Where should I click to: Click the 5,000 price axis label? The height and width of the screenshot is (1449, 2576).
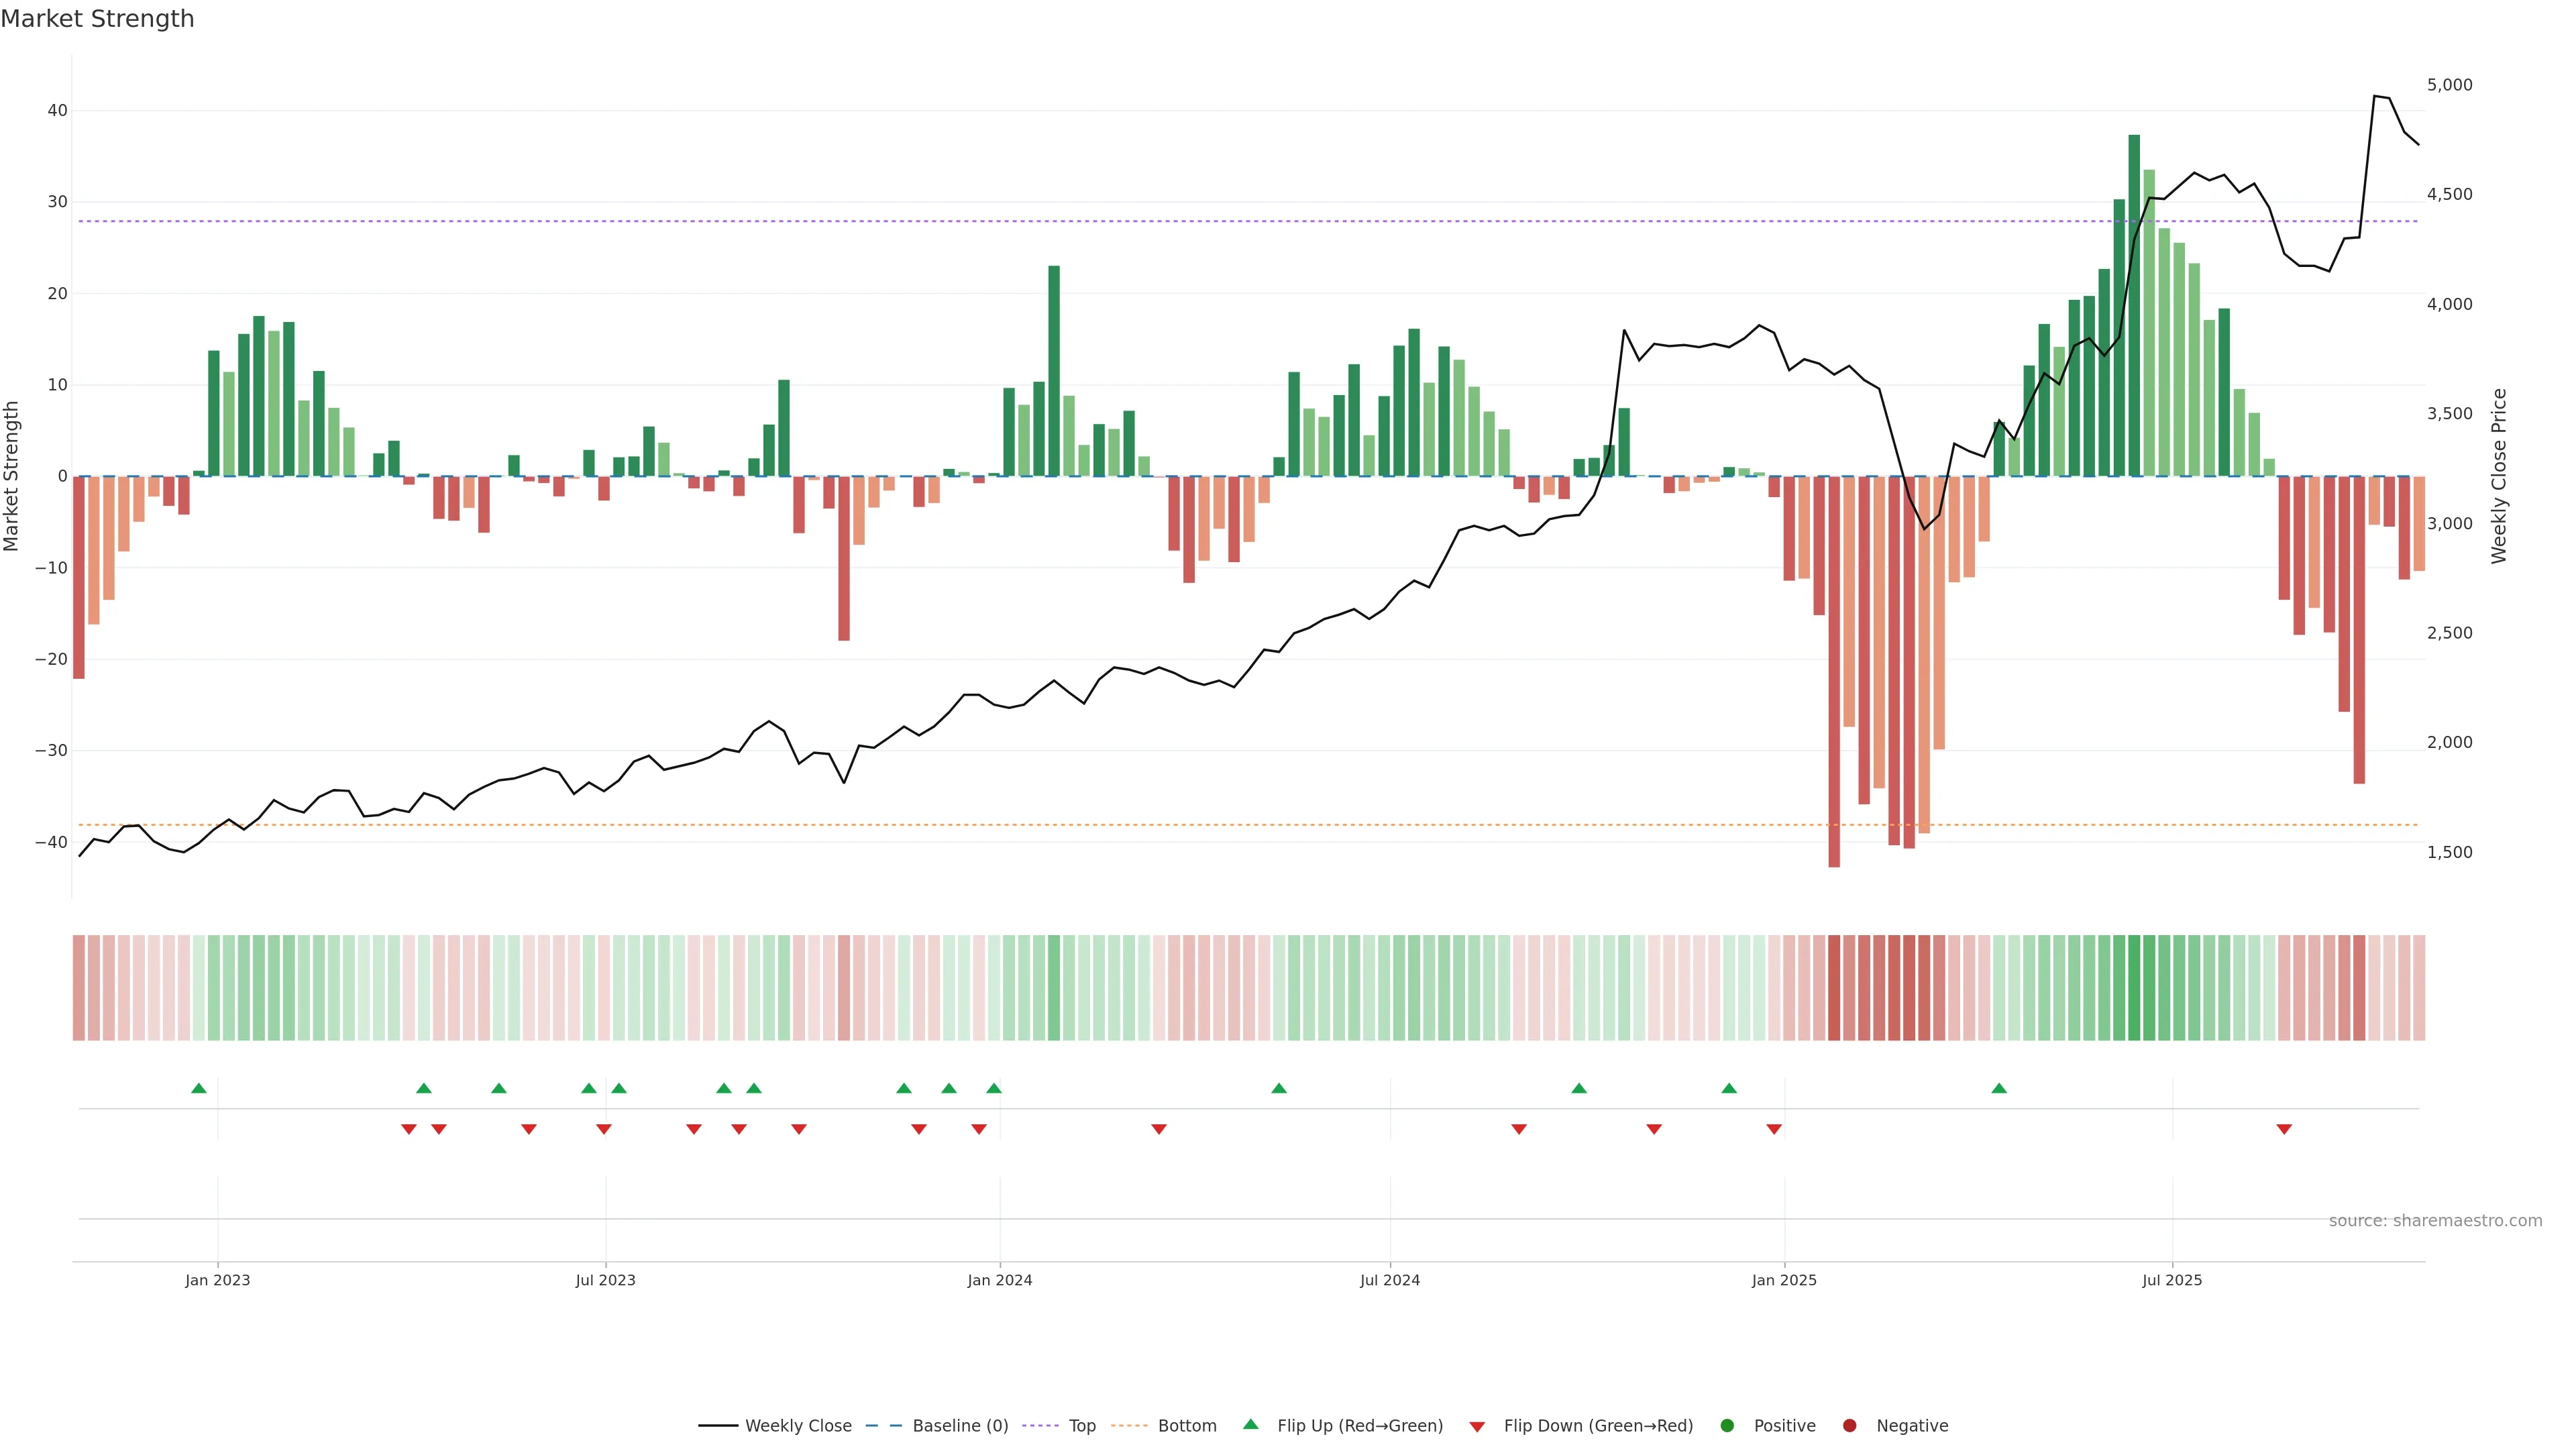[2449, 85]
